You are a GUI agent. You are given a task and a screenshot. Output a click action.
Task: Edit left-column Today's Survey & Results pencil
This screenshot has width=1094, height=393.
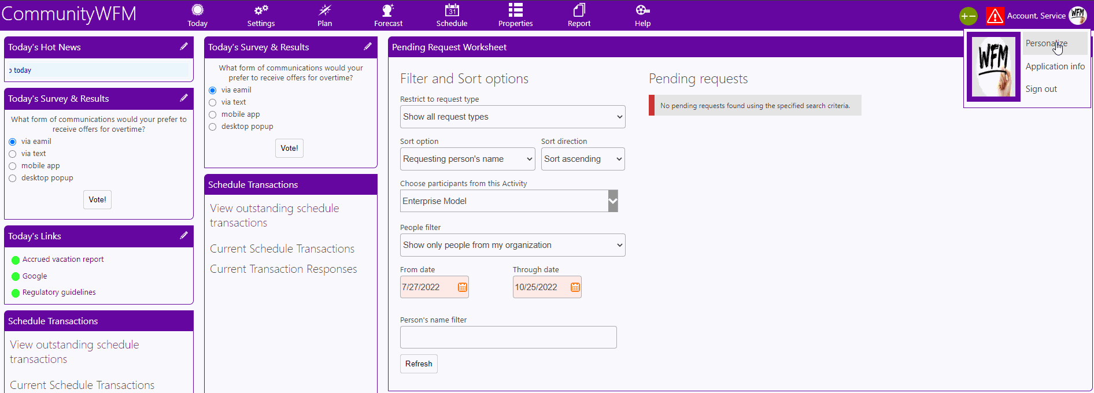184,98
